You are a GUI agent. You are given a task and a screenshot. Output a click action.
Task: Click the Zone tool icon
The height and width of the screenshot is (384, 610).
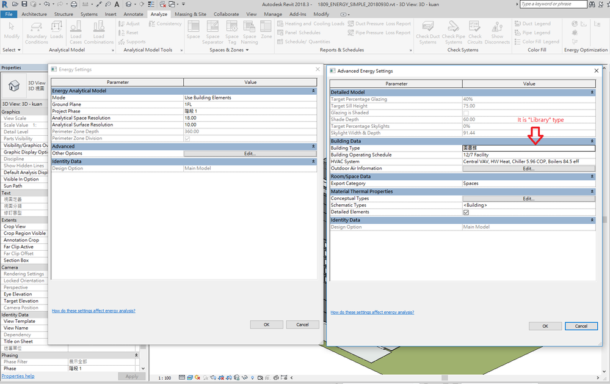click(266, 31)
